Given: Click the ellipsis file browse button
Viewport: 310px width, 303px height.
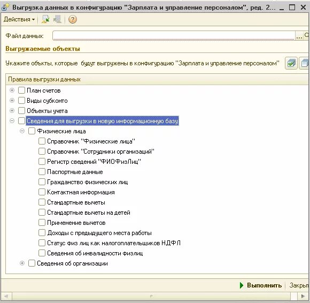Looking at the screenshot, I should pyautogui.click(x=299, y=36).
